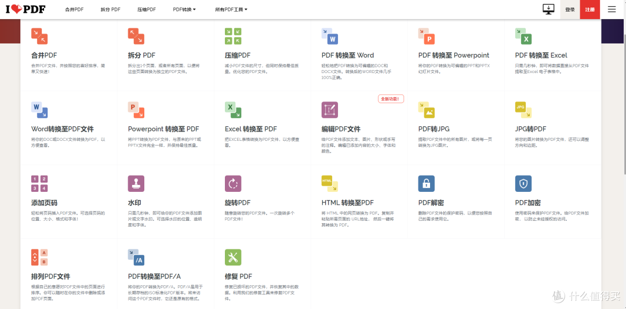Expand the 所有PDF工具 dropdown menu
626x309 pixels.
(231, 10)
